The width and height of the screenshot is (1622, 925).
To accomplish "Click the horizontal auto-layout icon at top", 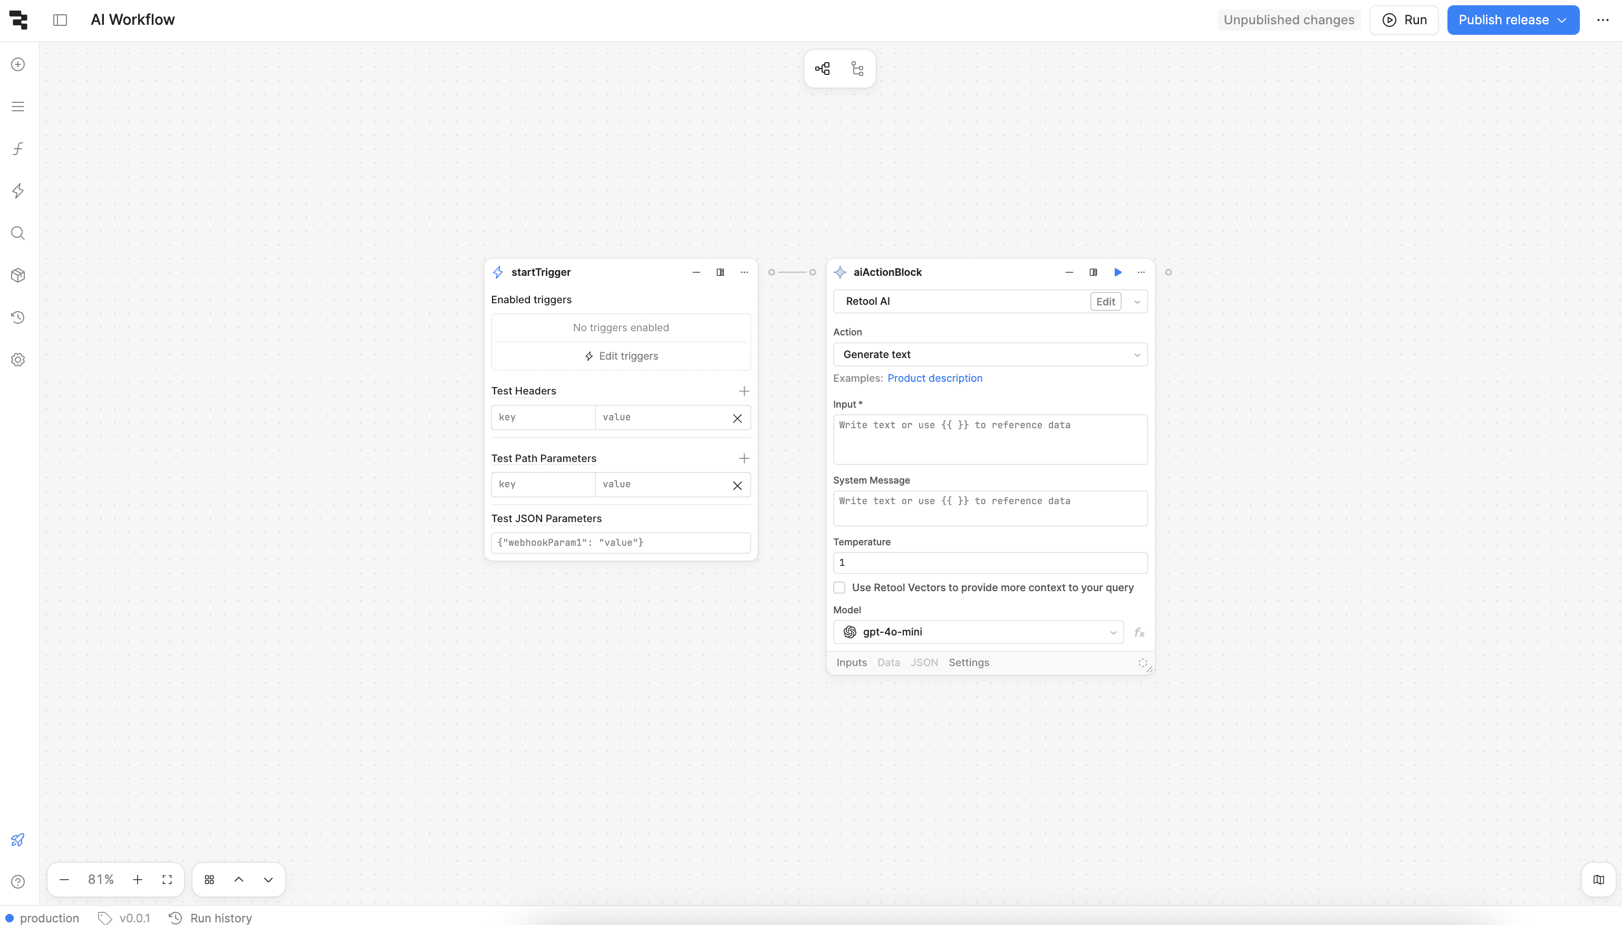I will [x=823, y=69].
